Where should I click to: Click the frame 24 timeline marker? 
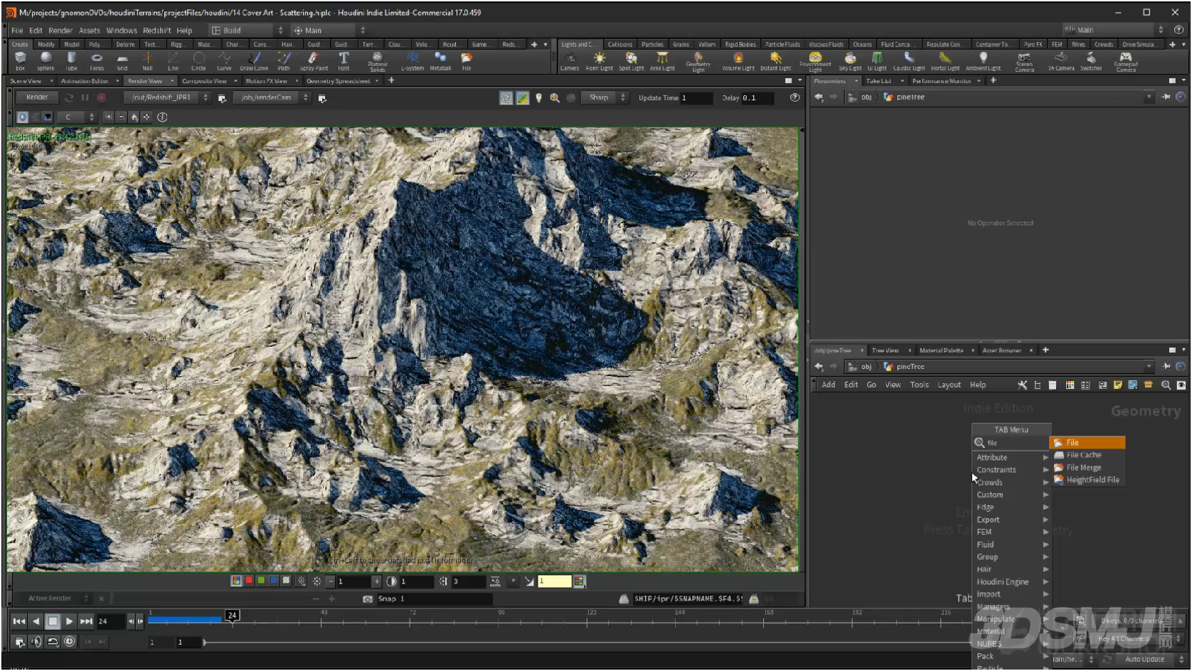pos(232,616)
